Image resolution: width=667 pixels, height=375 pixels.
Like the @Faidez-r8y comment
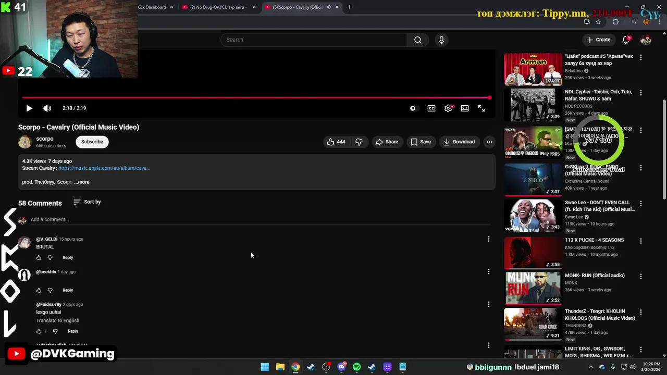pyautogui.click(x=39, y=331)
